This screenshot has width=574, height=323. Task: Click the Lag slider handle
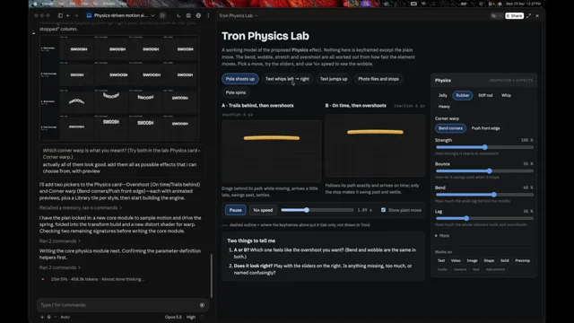(x=466, y=218)
